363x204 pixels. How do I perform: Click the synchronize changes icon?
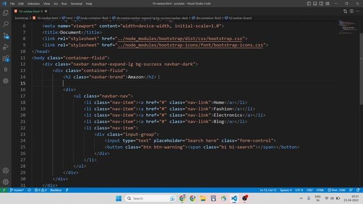tap(29, 190)
